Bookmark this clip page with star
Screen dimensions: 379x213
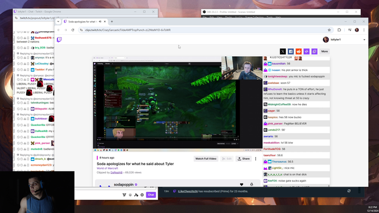click(329, 30)
